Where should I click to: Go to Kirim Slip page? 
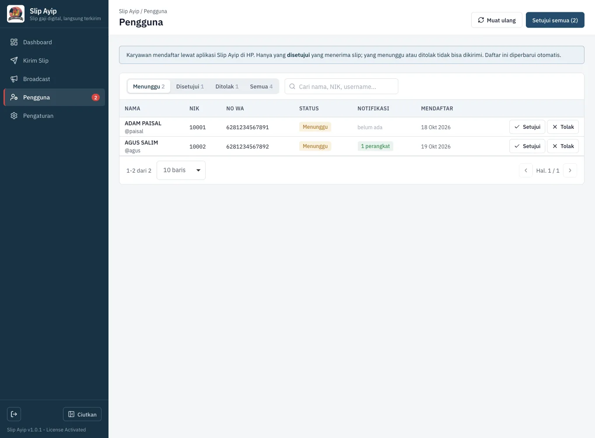click(x=54, y=60)
